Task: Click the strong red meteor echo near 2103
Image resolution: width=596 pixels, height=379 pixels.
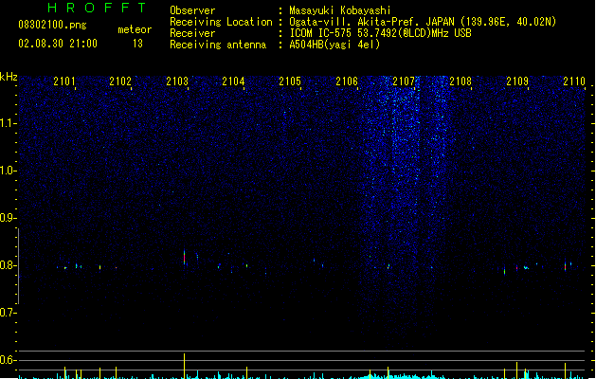Action: [185, 258]
